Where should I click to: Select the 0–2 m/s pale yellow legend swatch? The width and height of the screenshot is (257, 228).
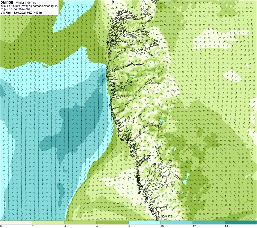tap(16, 222)
